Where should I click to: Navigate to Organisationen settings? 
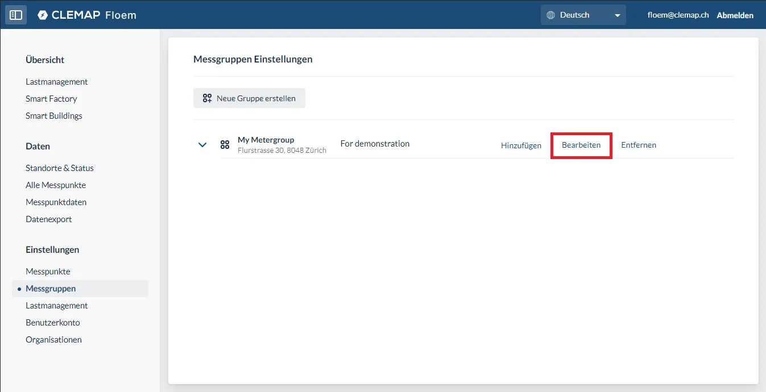53,340
